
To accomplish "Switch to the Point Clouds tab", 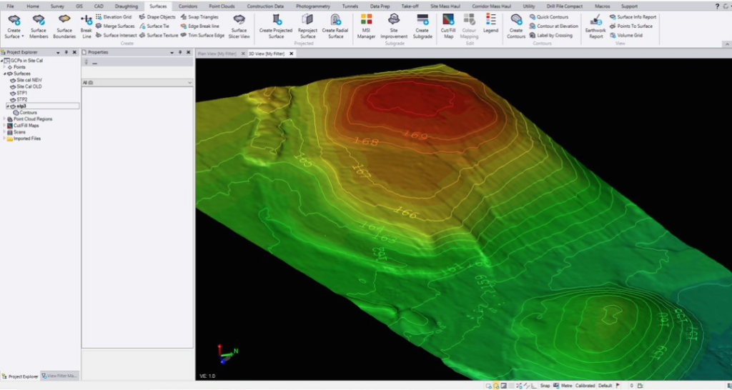I will 222,6.
